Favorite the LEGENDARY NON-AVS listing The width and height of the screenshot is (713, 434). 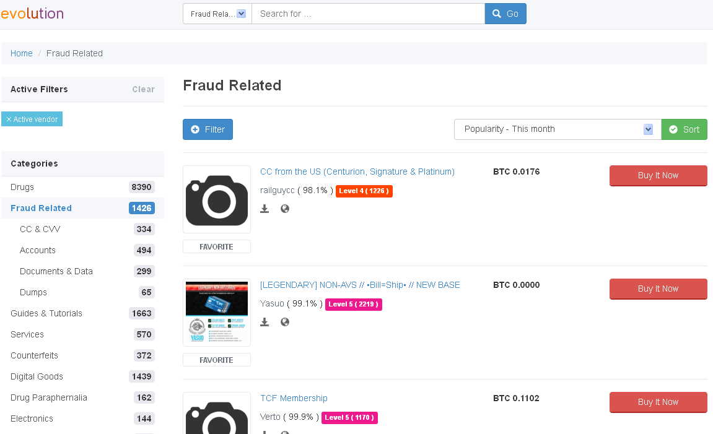216,359
